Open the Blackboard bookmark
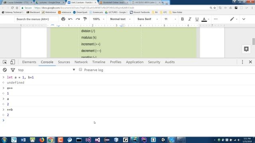Image resolution: width=255 pixels, height=143 pixels. point(33,12)
